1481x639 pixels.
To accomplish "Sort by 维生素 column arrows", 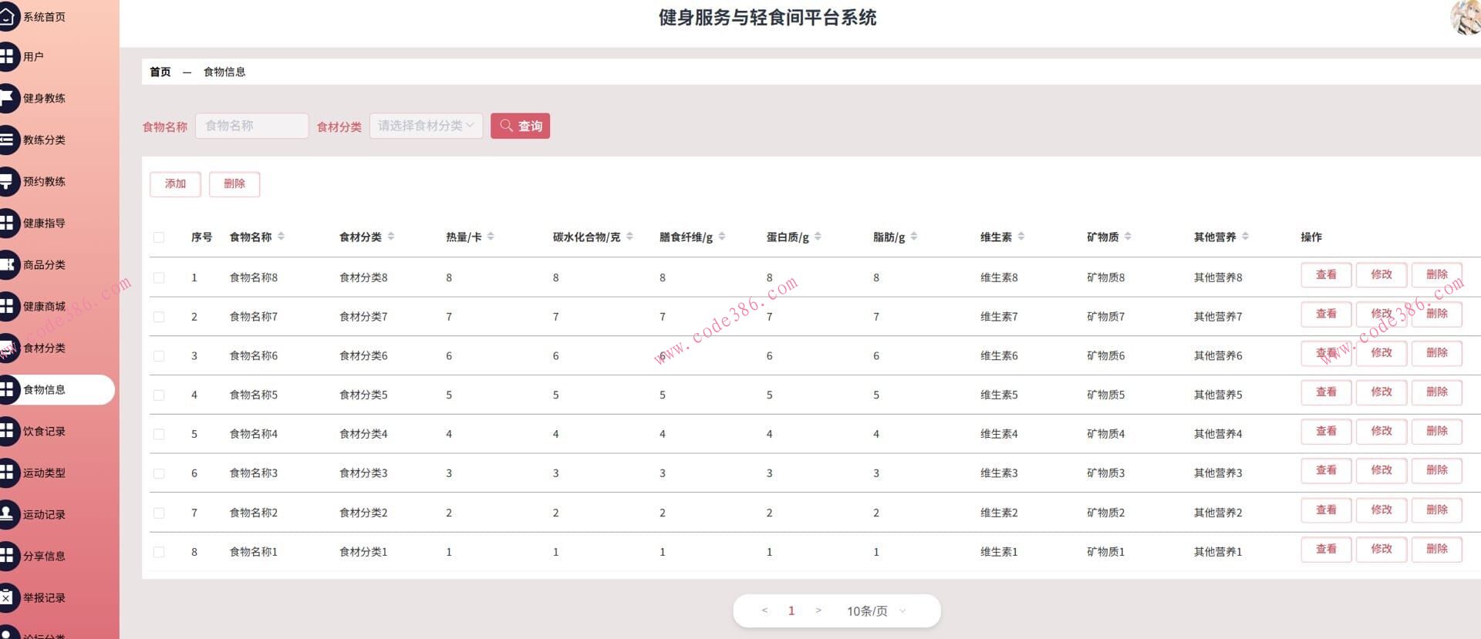I will (x=1021, y=237).
